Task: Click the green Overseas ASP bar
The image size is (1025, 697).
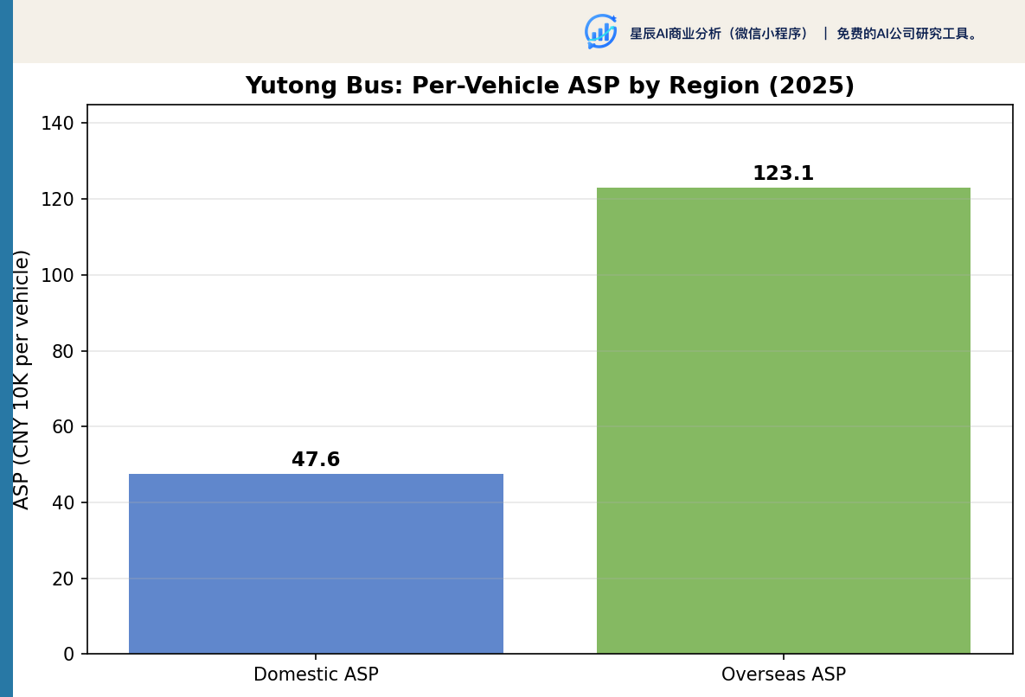Action: [x=783, y=420]
